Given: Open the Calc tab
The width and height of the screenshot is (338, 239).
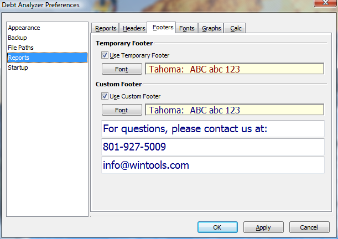Looking at the screenshot, I should [x=236, y=28].
